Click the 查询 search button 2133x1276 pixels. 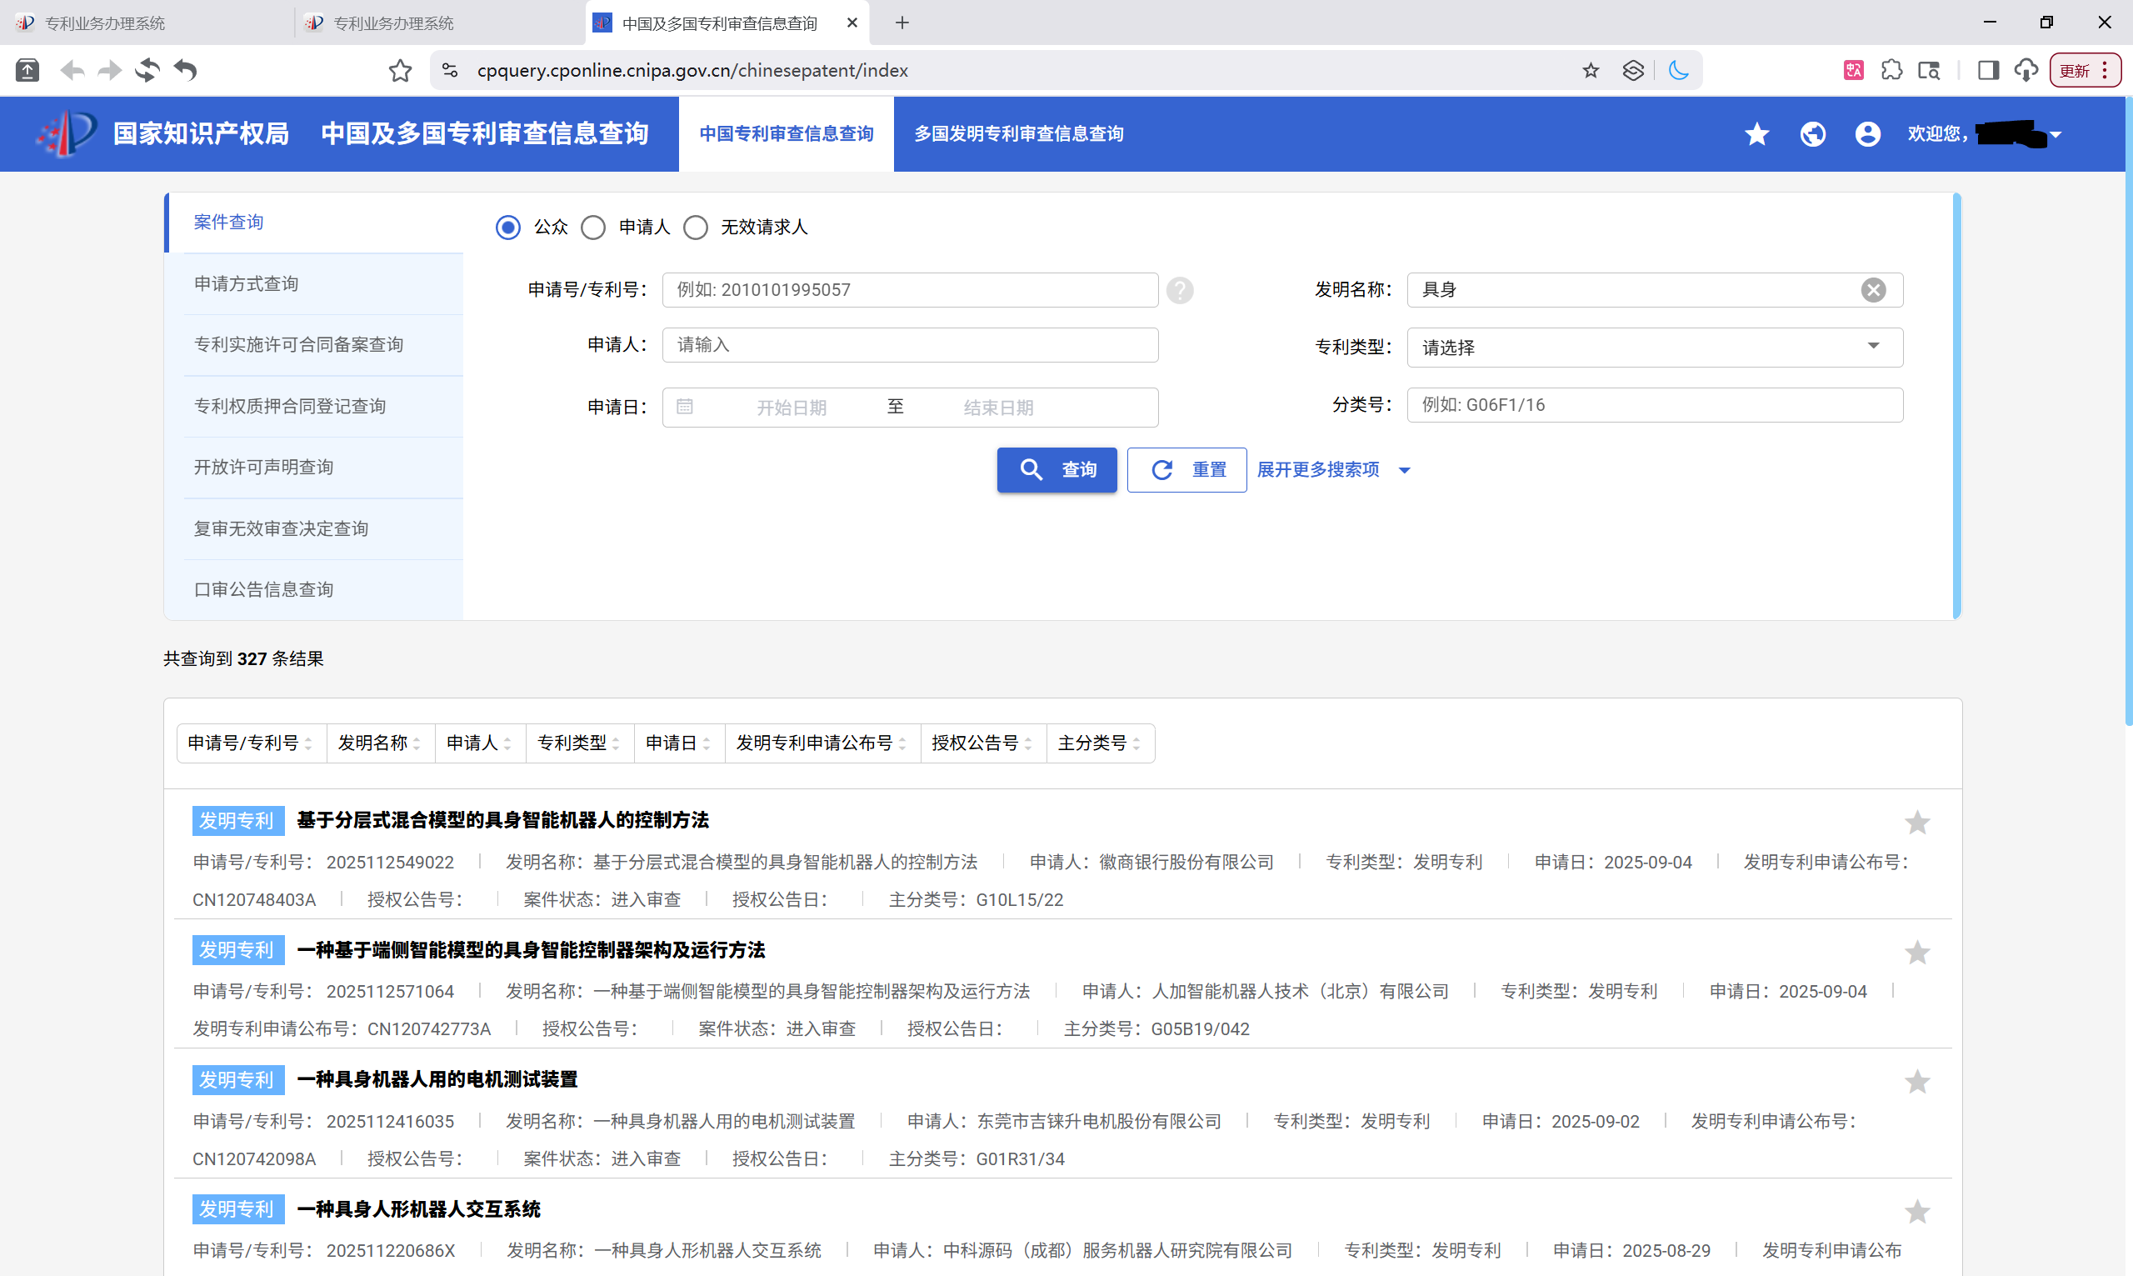tap(1057, 469)
